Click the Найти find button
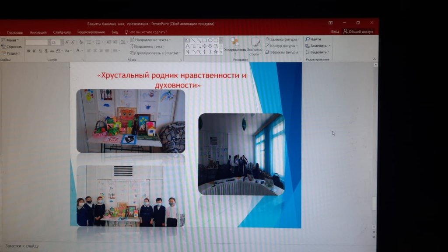Image resolution: width=448 pixels, height=252 pixels. pos(313,39)
